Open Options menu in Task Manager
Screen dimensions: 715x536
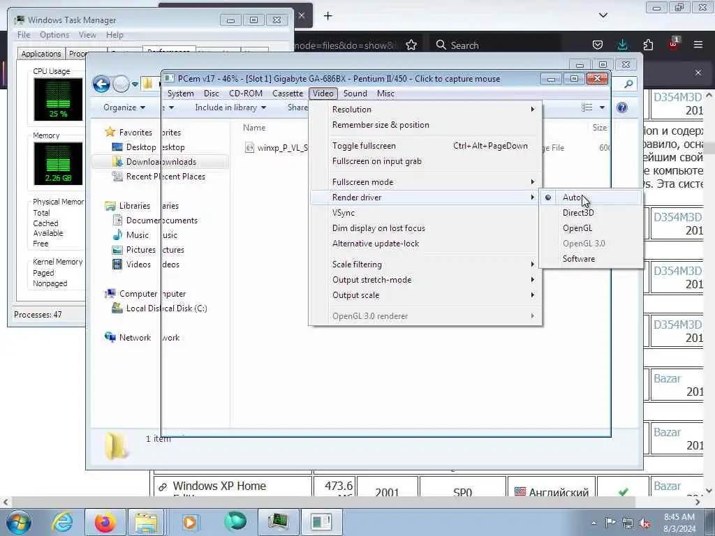click(54, 35)
